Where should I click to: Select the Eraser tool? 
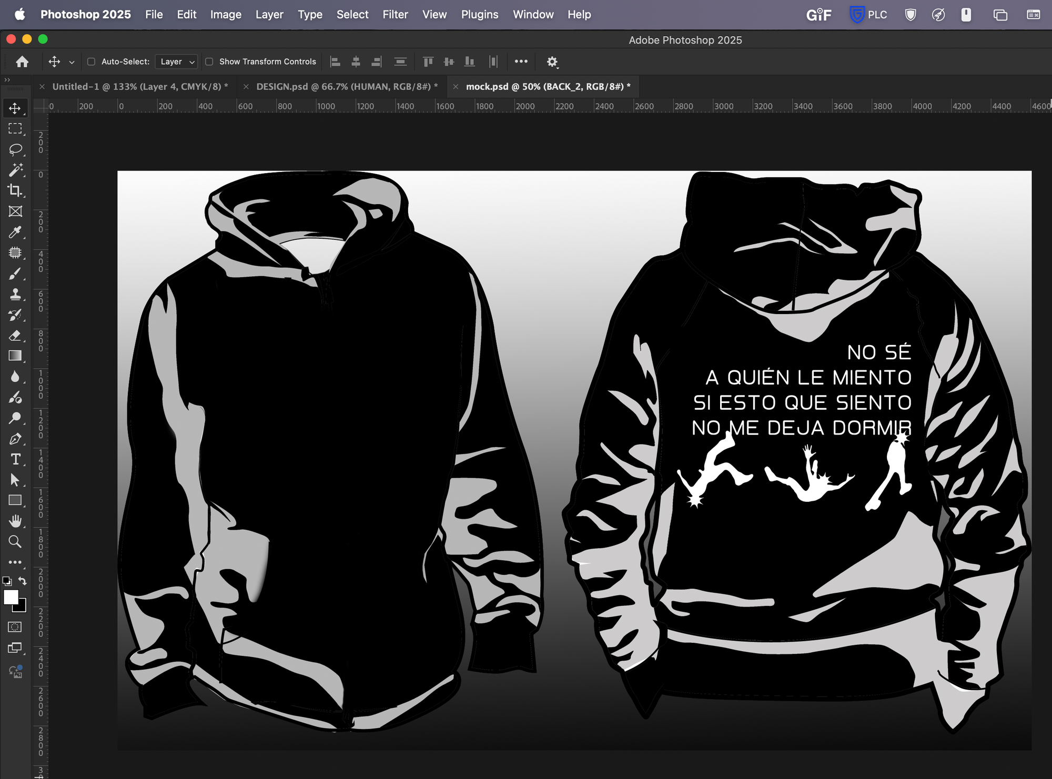pos(15,335)
